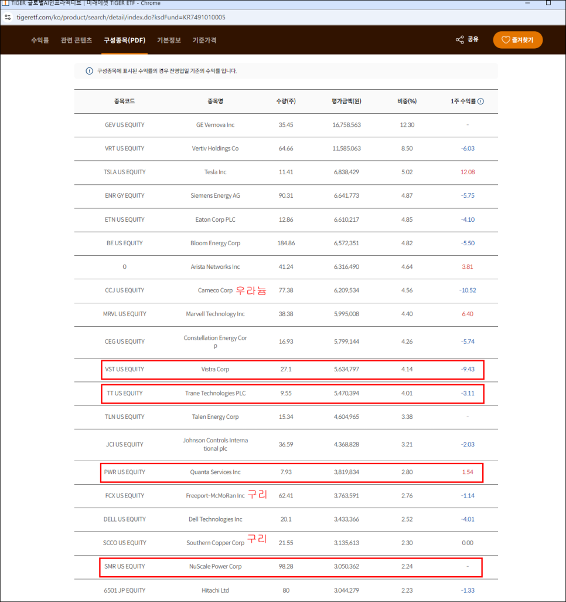
Task: Click the heart 즐겨찾기 favorites button
Action: tap(518, 40)
